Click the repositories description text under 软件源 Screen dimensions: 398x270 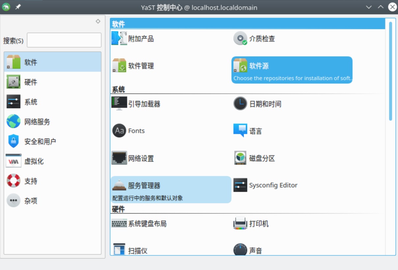293,78
